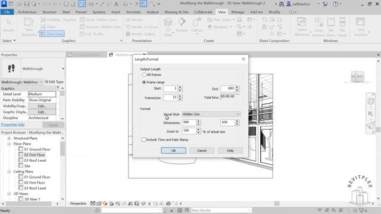This screenshot has width=381, height=214.
Task: Click Edit button for Visibility/Graphics override
Action: (42, 106)
